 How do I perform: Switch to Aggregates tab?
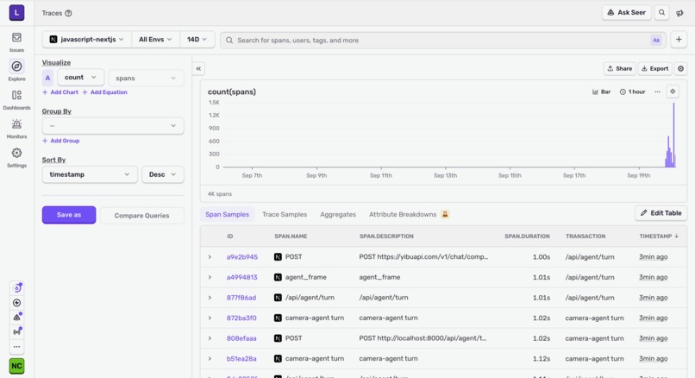pos(338,214)
